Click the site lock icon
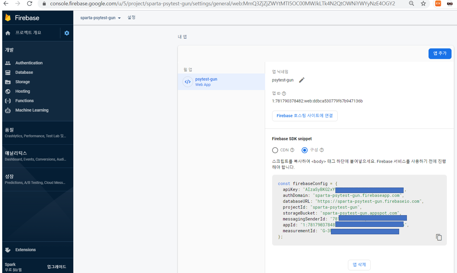Screen dimensions: 457x273 [44, 4]
